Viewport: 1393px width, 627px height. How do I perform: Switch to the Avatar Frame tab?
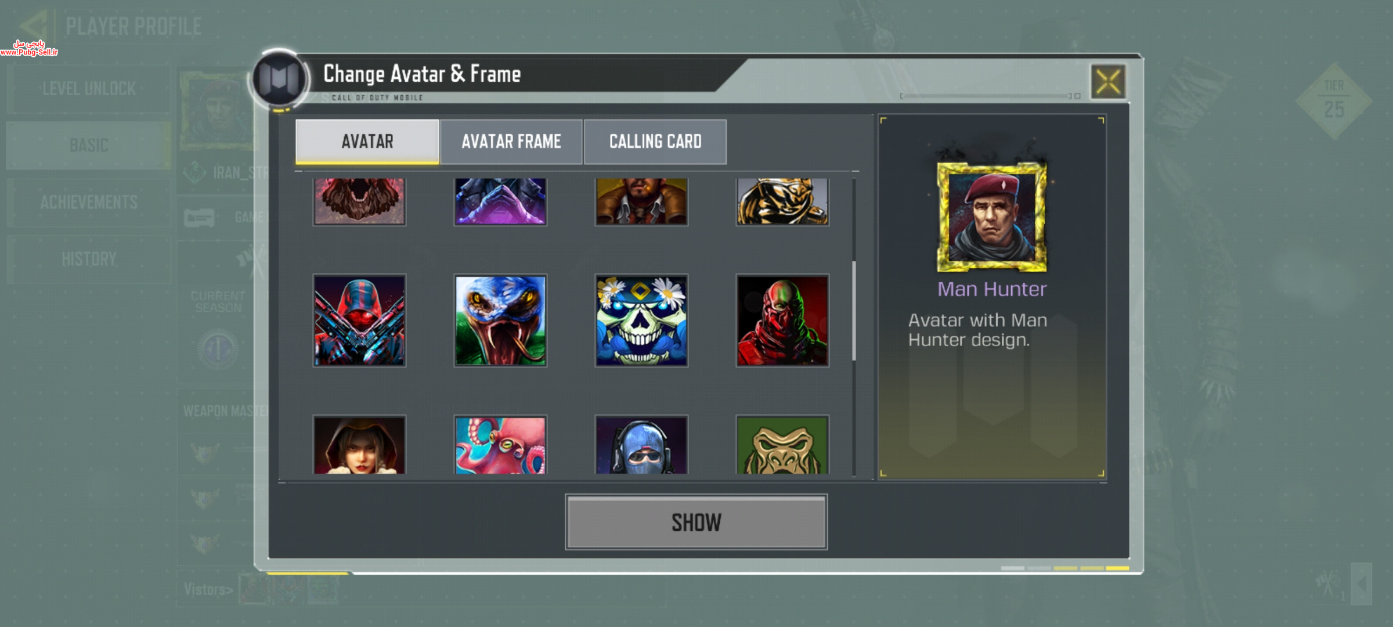coord(511,142)
